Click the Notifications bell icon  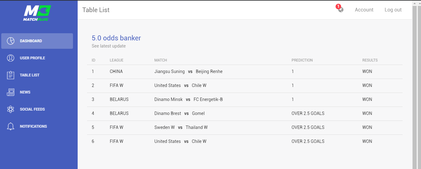click(11, 126)
